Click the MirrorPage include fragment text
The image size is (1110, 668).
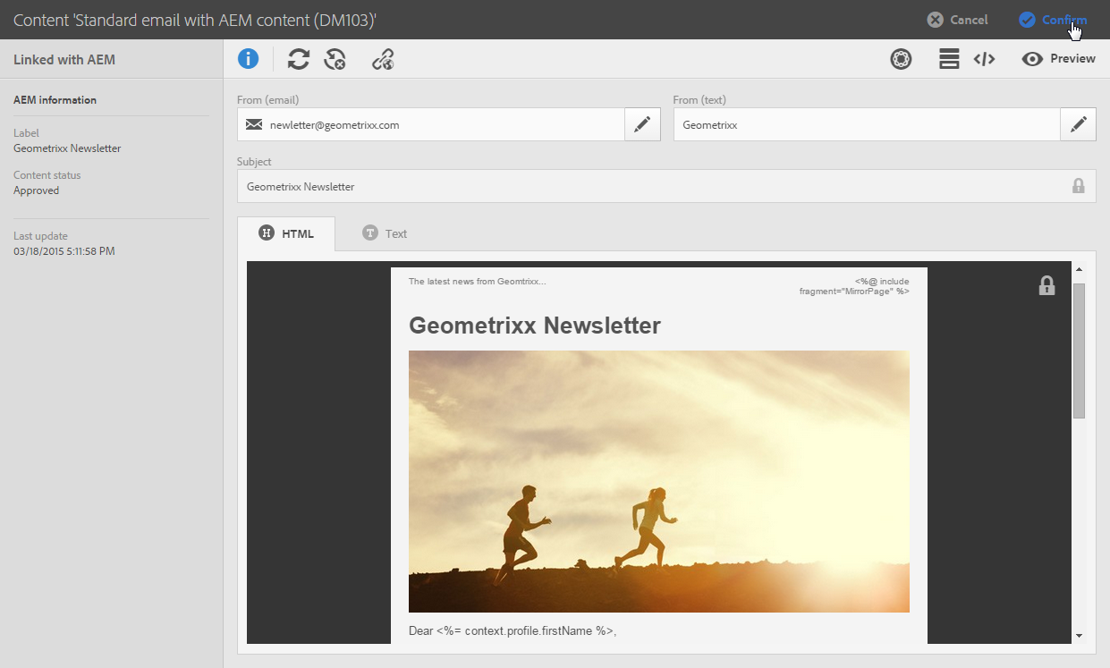click(854, 286)
